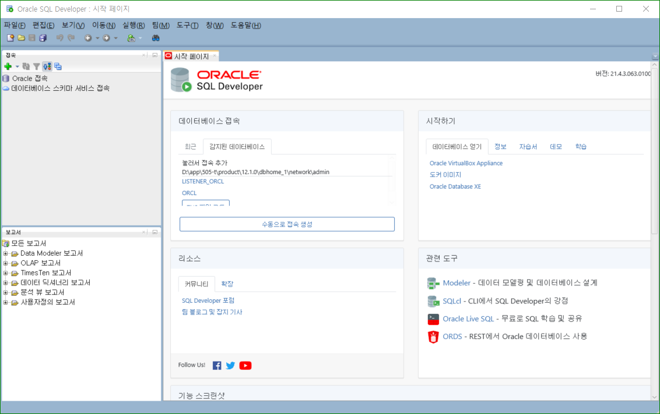Switch to the 학습 tab
660x414 pixels.
point(581,147)
